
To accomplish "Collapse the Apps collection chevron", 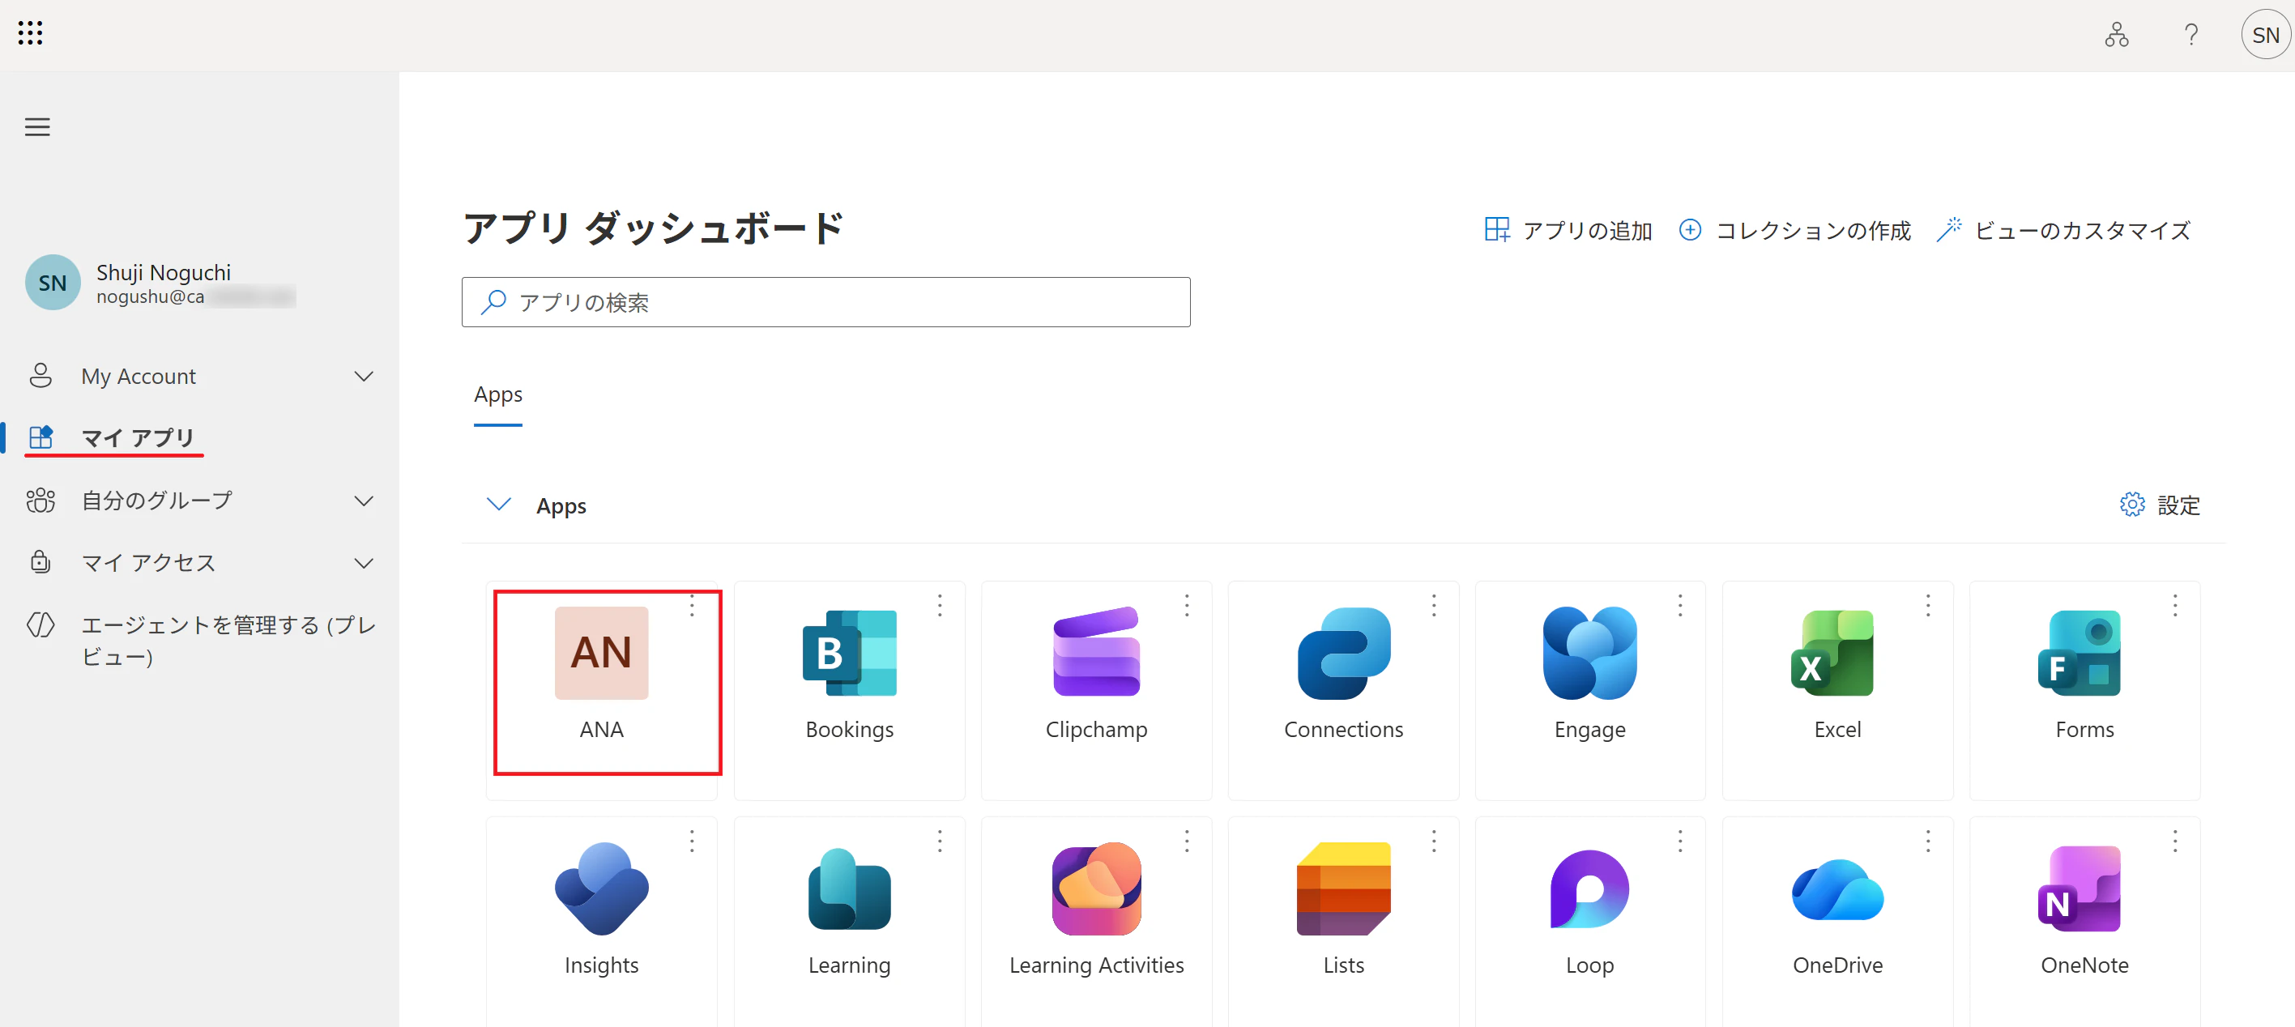I will click(498, 505).
